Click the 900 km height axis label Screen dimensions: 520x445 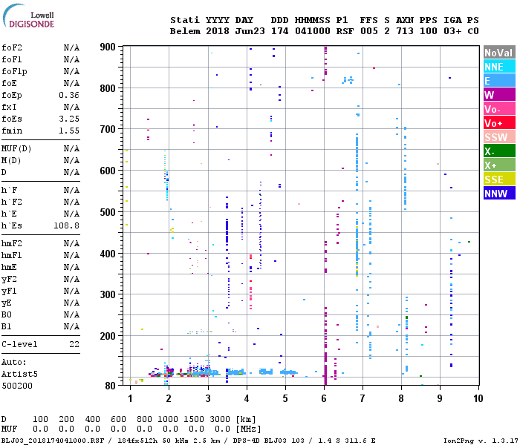108,47
